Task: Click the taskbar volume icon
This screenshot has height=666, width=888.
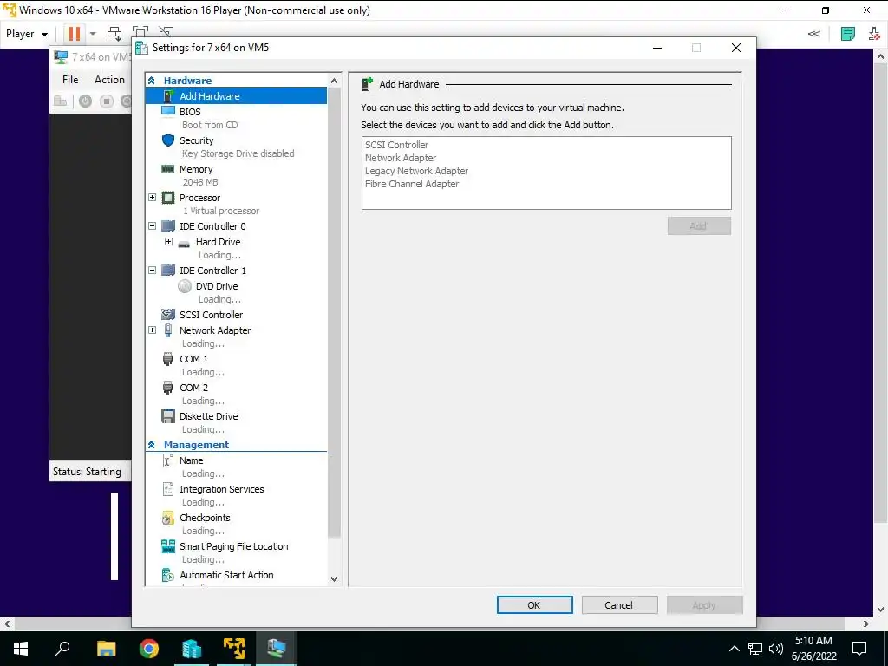Action: pos(776,649)
